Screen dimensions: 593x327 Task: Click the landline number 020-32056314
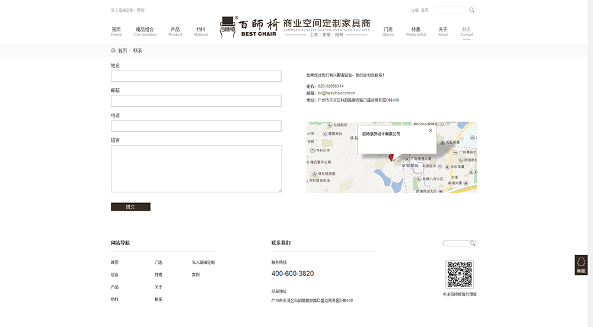[x=330, y=86]
